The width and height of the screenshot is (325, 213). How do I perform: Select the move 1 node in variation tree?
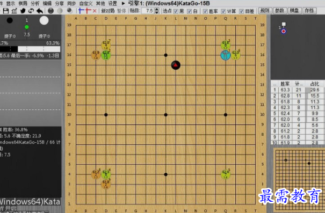[284, 31]
